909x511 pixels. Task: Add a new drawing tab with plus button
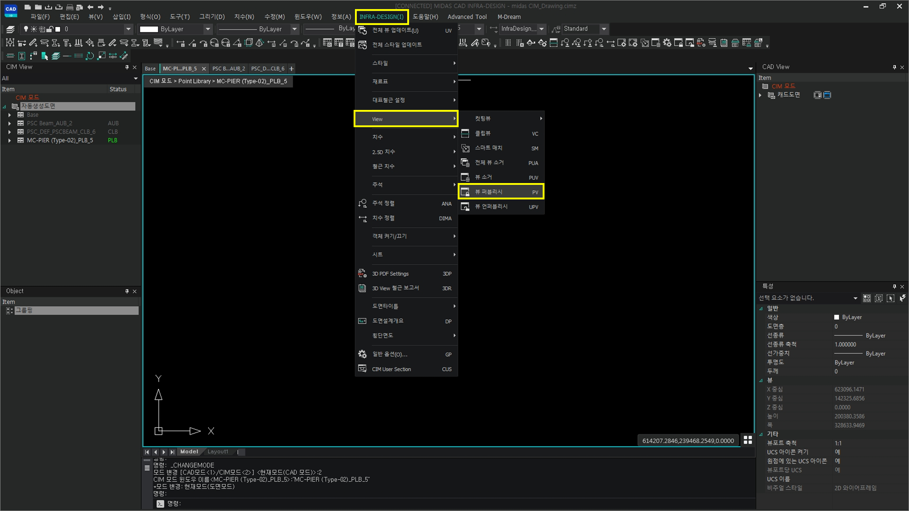[x=291, y=69]
